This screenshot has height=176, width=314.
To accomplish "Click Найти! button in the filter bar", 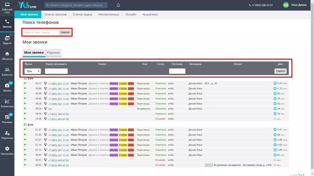I will (281, 71).
